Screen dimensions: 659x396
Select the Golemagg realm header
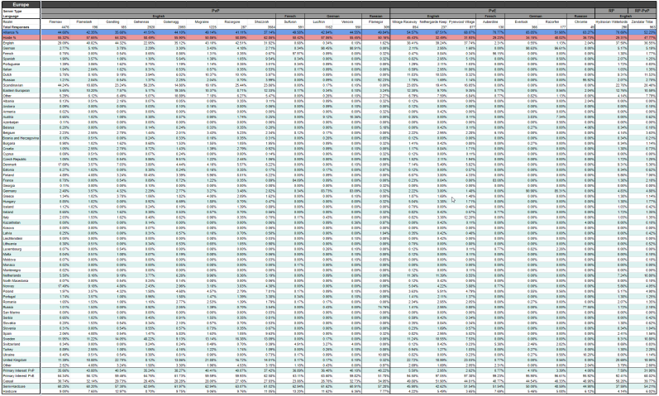170,21
